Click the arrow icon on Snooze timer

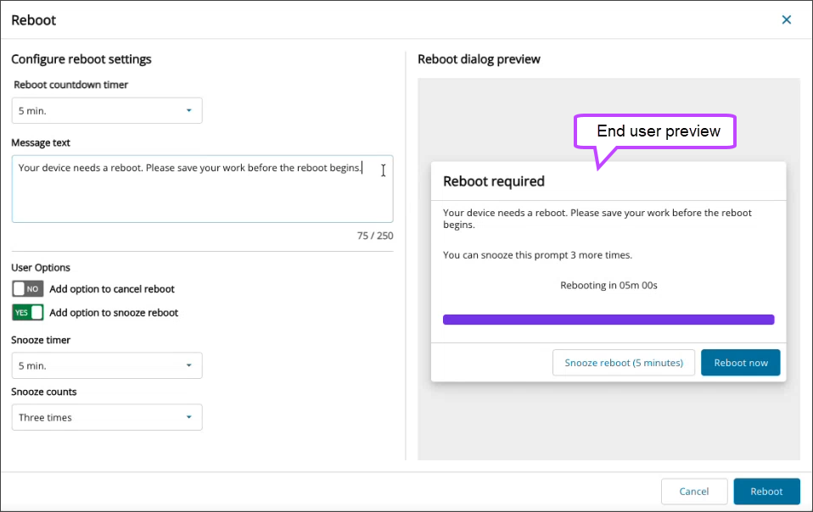[188, 365]
